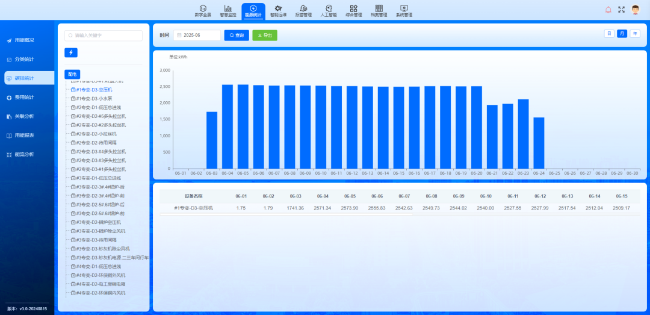Open the 数字全景 module
This screenshot has height=315, width=650.
(203, 11)
